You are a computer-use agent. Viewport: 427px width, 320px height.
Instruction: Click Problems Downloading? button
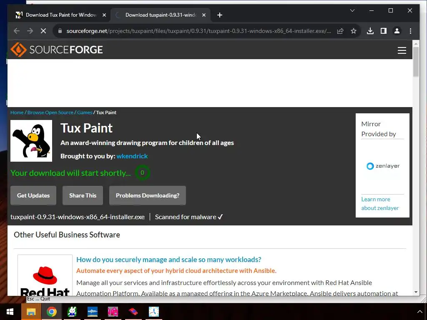tap(148, 195)
